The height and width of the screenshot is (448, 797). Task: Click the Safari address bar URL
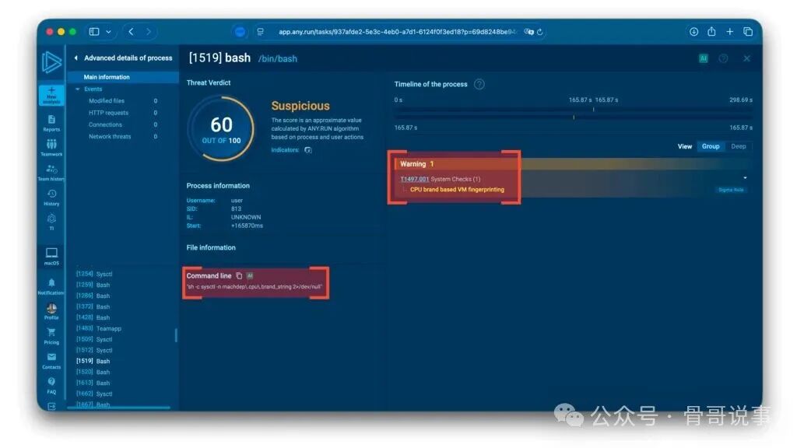397,31
